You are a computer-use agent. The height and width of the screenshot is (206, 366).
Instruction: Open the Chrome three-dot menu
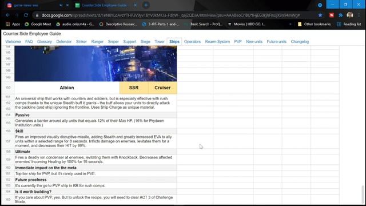coord(359,15)
